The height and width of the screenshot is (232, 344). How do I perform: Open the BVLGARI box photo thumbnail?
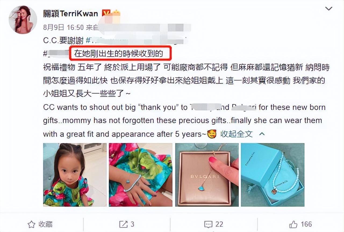(x=207, y=175)
